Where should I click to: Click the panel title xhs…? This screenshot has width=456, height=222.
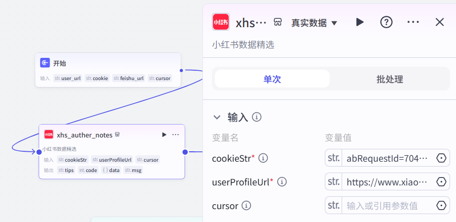pos(251,23)
